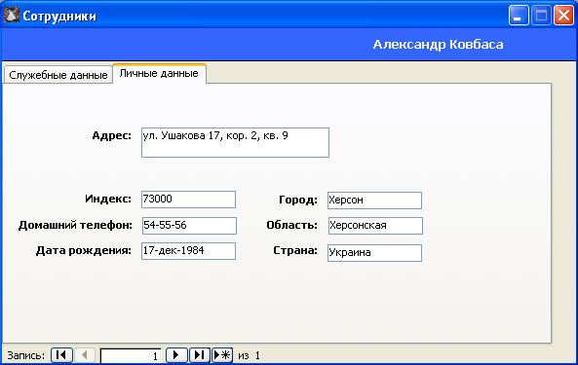Click the 'из 1' record count text
The height and width of the screenshot is (365, 578).
pyautogui.click(x=249, y=356)
